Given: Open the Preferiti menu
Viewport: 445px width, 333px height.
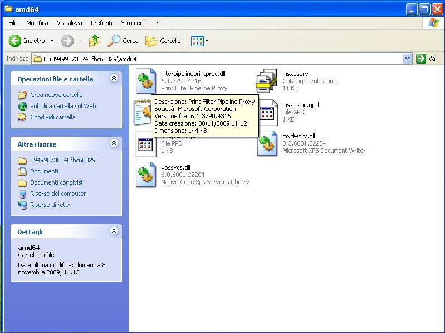Looking at the screenshot, I should pyautogui.click(x=101, y=23).
